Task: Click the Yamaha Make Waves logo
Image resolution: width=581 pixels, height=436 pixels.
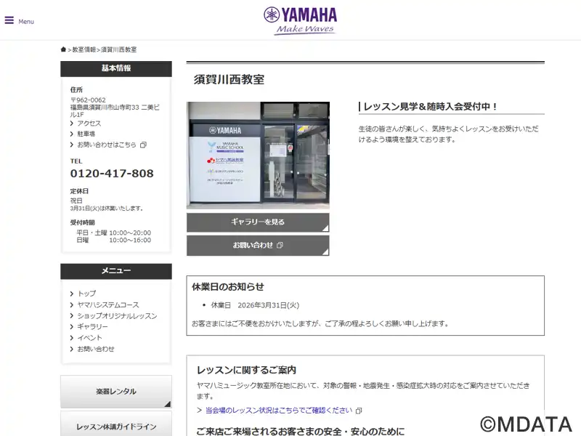Action: (x=300, y=21)
